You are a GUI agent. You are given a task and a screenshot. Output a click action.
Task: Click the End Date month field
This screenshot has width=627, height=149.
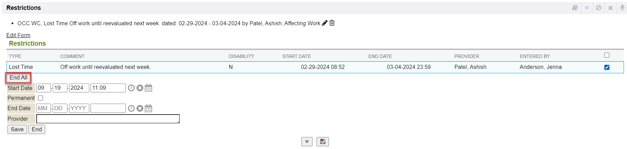[x=43, y=108]
